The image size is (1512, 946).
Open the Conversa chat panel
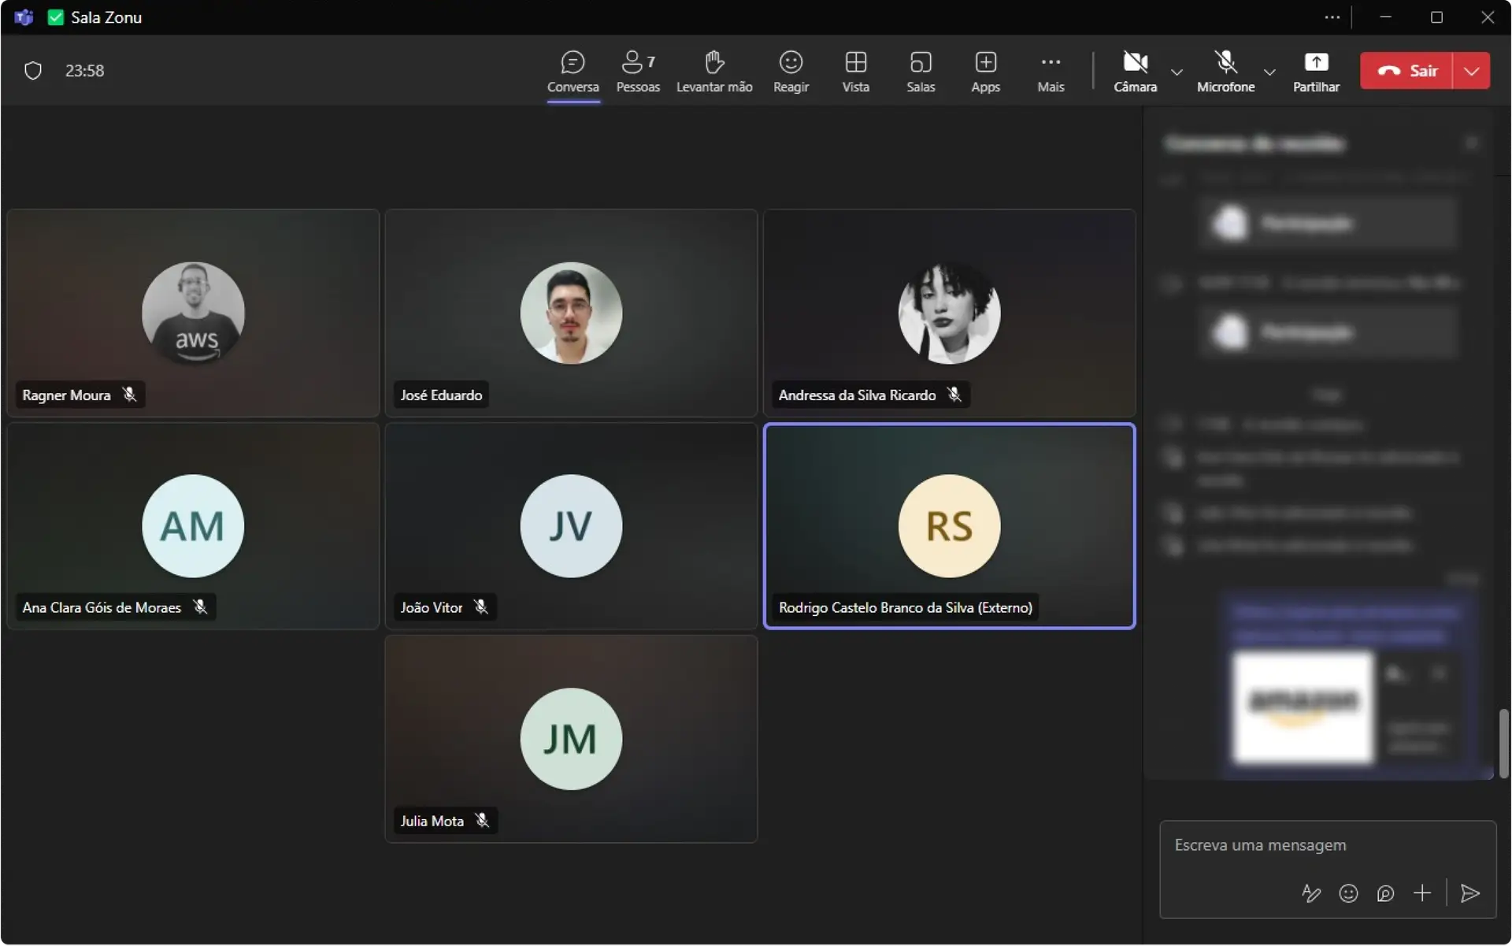(x=573, y=71)
